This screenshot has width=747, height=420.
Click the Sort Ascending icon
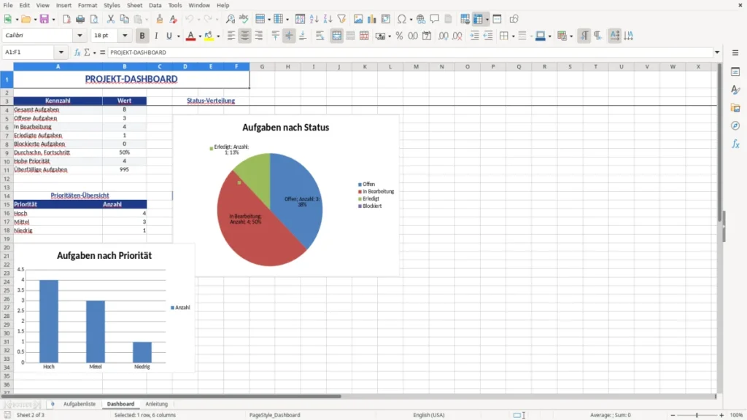(x=314, y=19)
